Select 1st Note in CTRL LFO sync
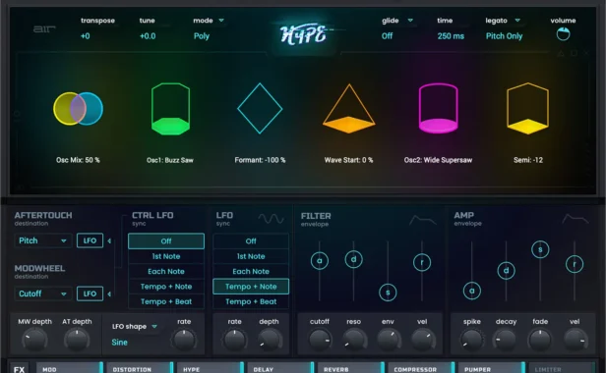 pos(166,256)
